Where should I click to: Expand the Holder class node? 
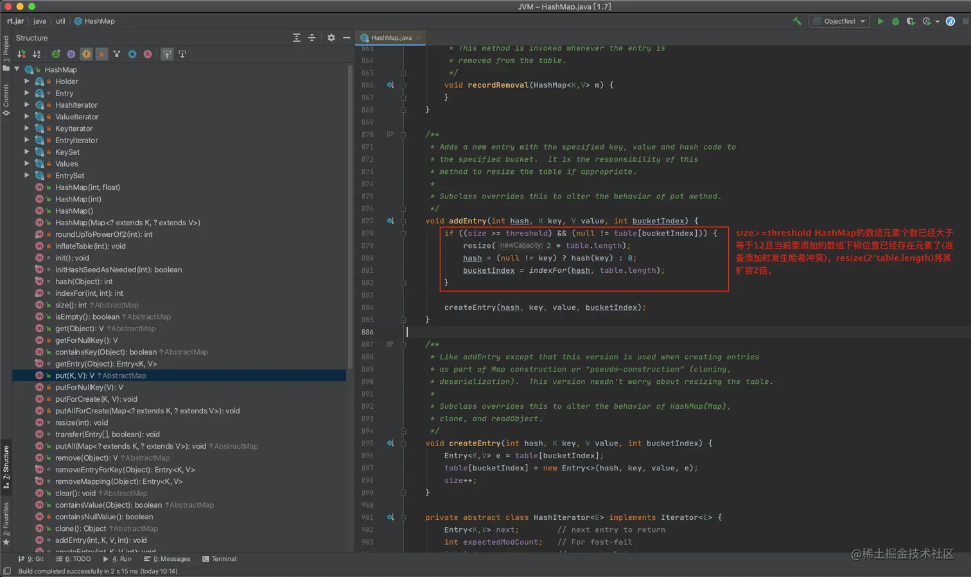(x=27, y=82)
